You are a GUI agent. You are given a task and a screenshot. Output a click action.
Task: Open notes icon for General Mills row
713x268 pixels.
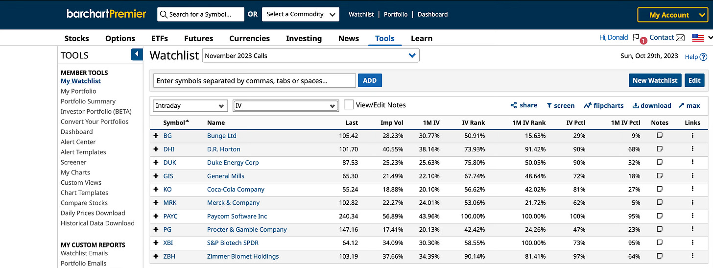(x=659, y=175)
